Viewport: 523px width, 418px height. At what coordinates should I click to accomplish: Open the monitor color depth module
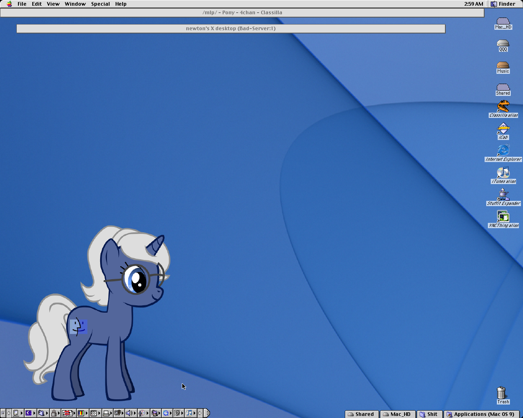pos(83,413)
